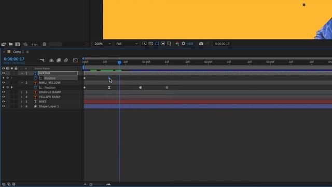The height and width of the screenshot is (187, 332).
Task: Reset exposure with the aperture icon
Action: [x=183, y=44]
